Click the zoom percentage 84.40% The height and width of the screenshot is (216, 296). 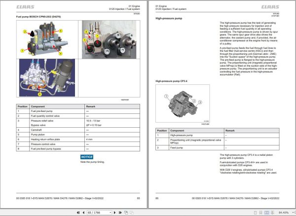[284, 213]
